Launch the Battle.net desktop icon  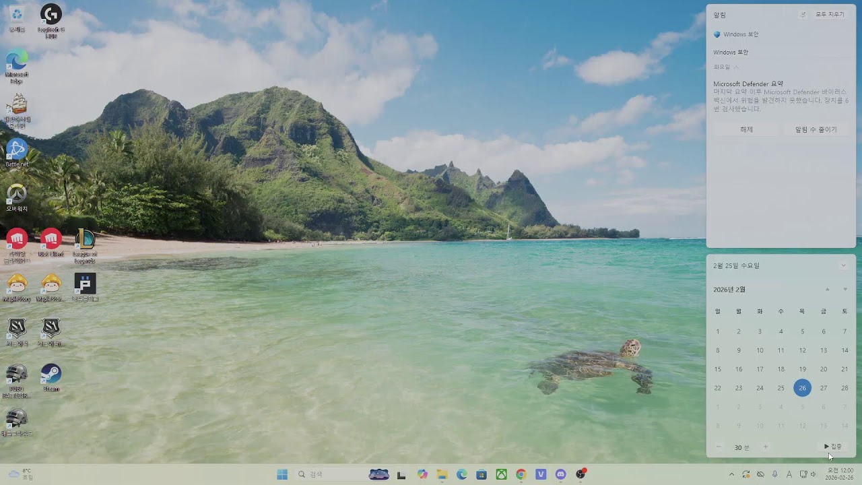point(17,150)
